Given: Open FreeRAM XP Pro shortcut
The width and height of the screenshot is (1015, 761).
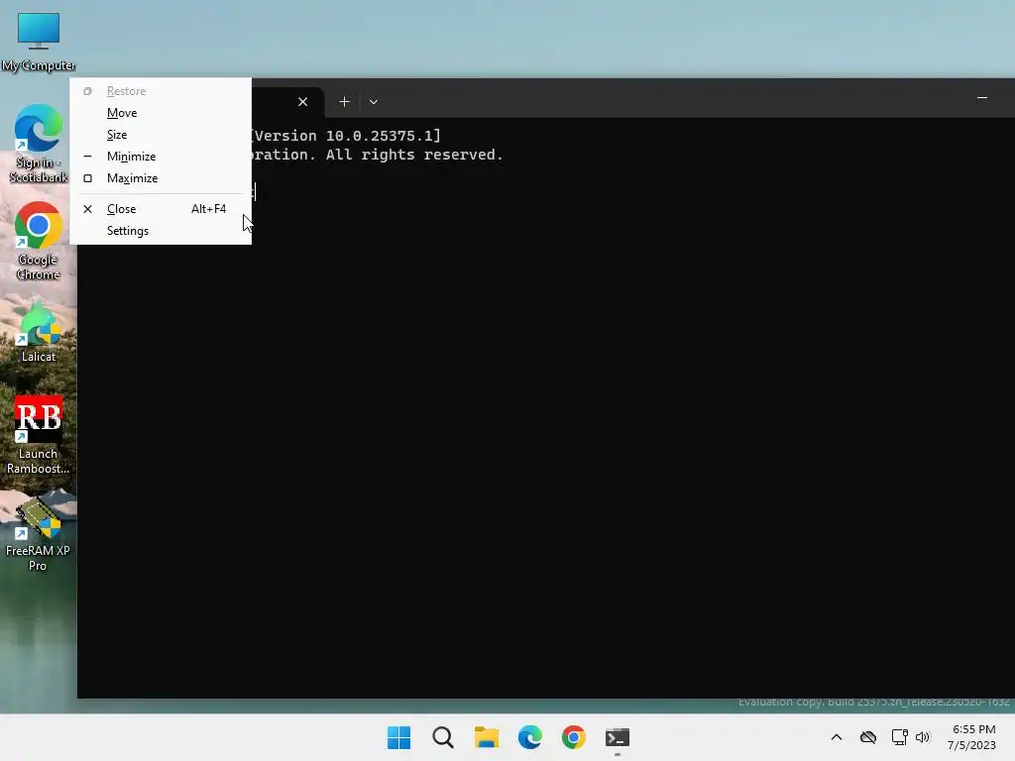Looking at the screenshot, I should [39, 534].
